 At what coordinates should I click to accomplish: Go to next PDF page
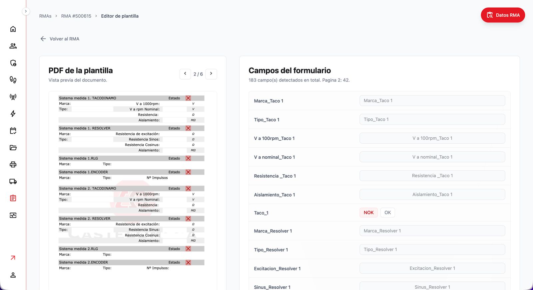[x=211, y=74]
